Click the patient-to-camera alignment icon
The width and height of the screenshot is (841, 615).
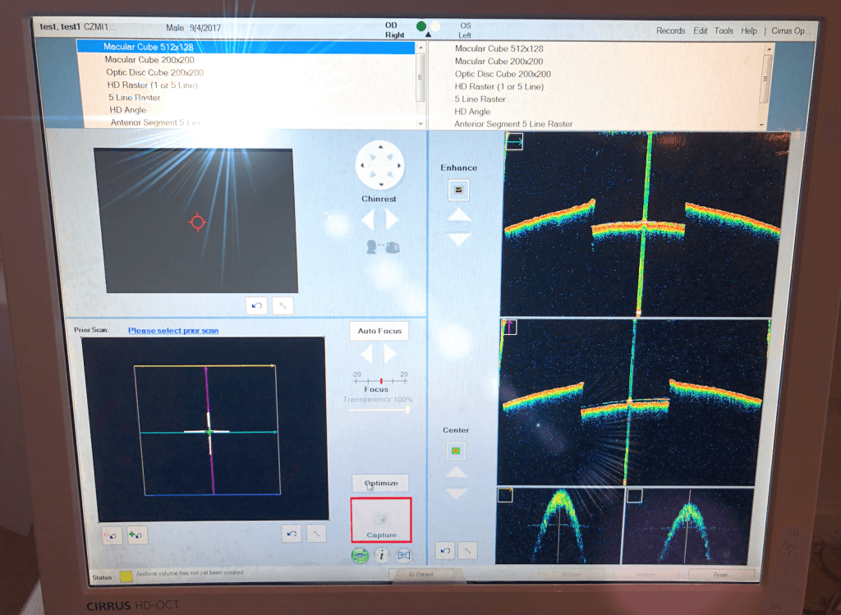coord(383,247)
